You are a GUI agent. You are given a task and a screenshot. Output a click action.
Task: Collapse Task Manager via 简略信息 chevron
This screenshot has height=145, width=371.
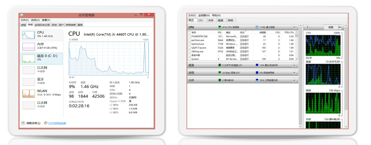[x=23, y=123]
